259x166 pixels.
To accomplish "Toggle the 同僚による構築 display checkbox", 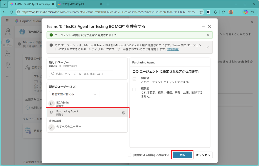I will tap(129, 155).
